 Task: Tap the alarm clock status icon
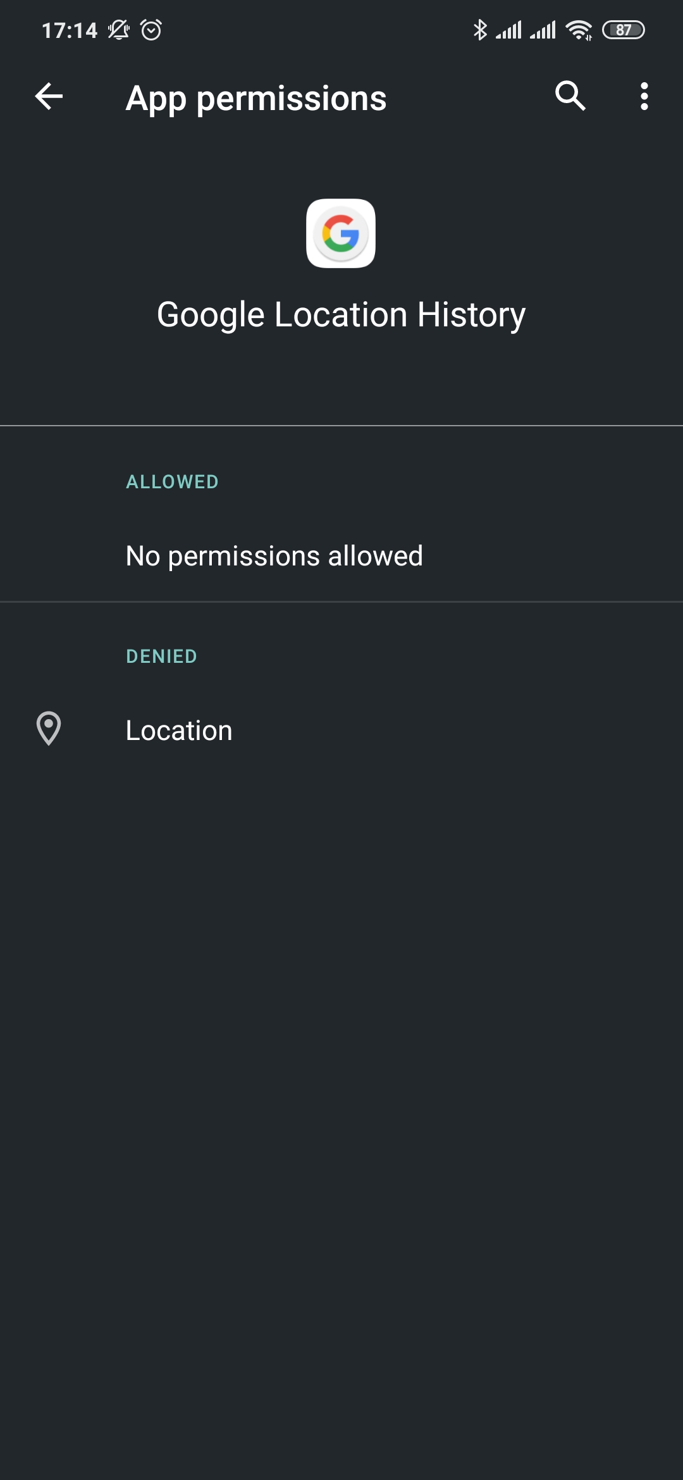tap(151, 30)
